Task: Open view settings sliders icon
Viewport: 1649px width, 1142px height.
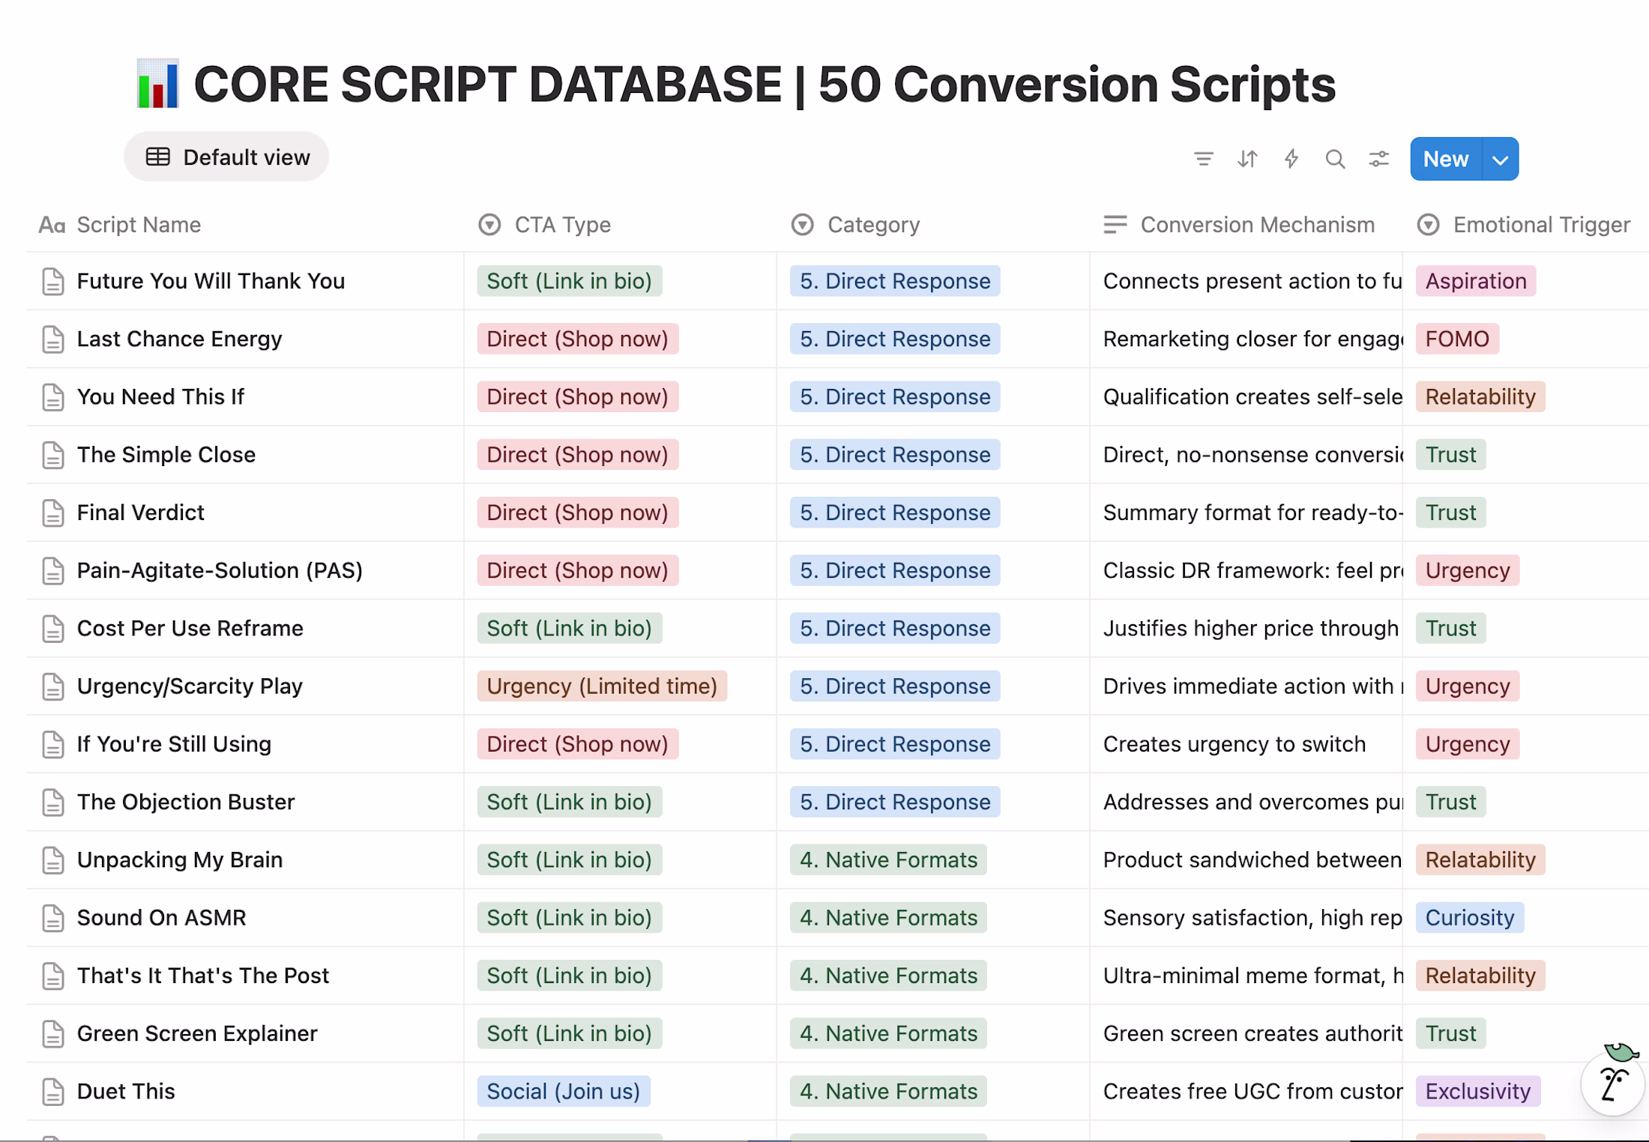Action: (1378, 159)
